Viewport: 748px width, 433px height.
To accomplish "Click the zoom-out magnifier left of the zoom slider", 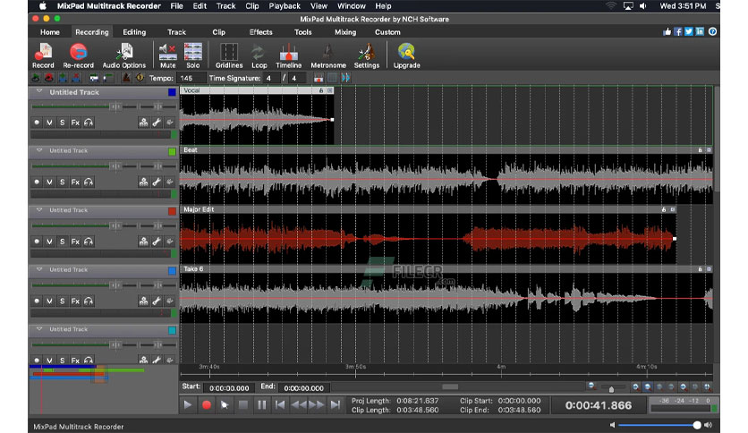I will (x=591, y=386).
